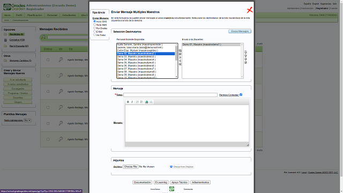This screenshot has height=193, width=343.
Task: Click the Enviados icon in Opciones
Action: tap(5, 40)
